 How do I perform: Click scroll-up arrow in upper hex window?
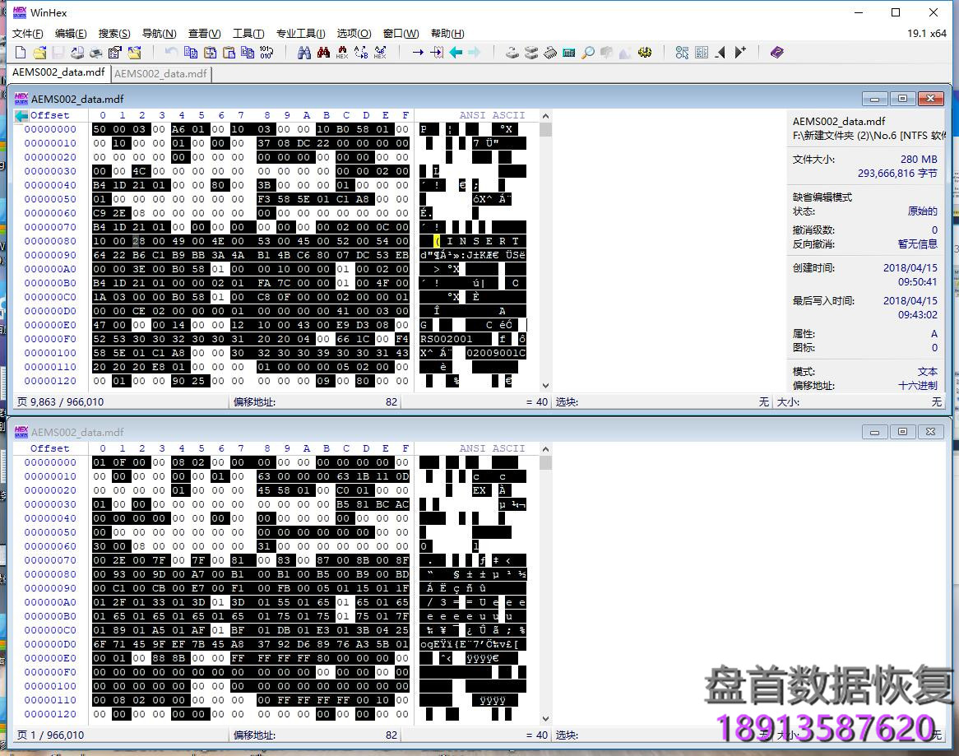[545, 116]
